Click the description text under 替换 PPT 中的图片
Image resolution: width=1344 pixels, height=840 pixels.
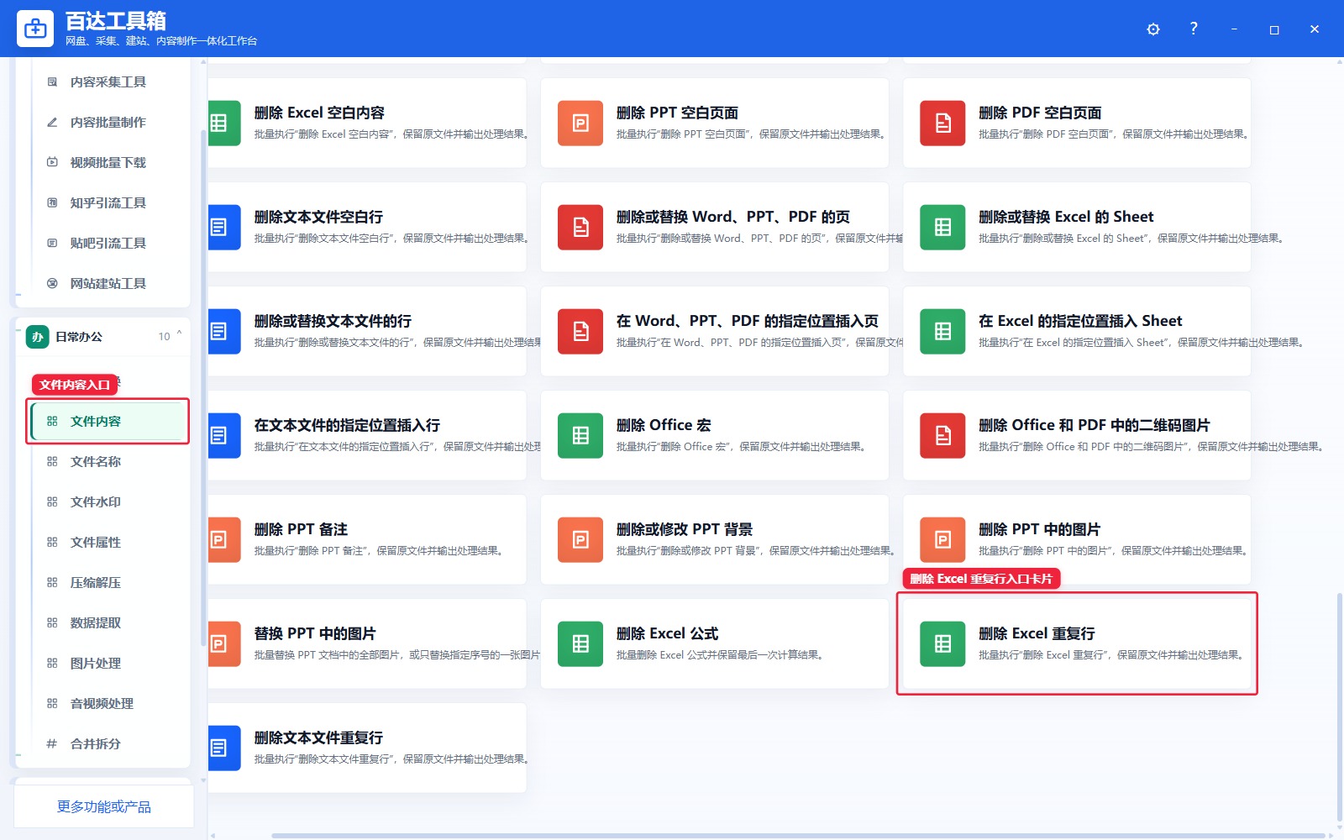pos(397,655)
